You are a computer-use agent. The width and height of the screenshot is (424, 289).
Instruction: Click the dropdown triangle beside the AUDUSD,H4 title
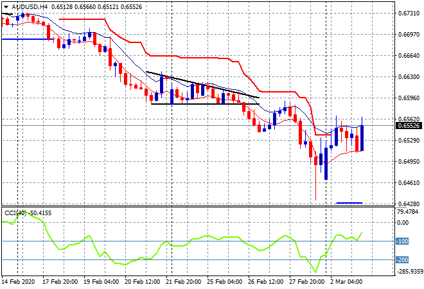(x=6, y=6)
